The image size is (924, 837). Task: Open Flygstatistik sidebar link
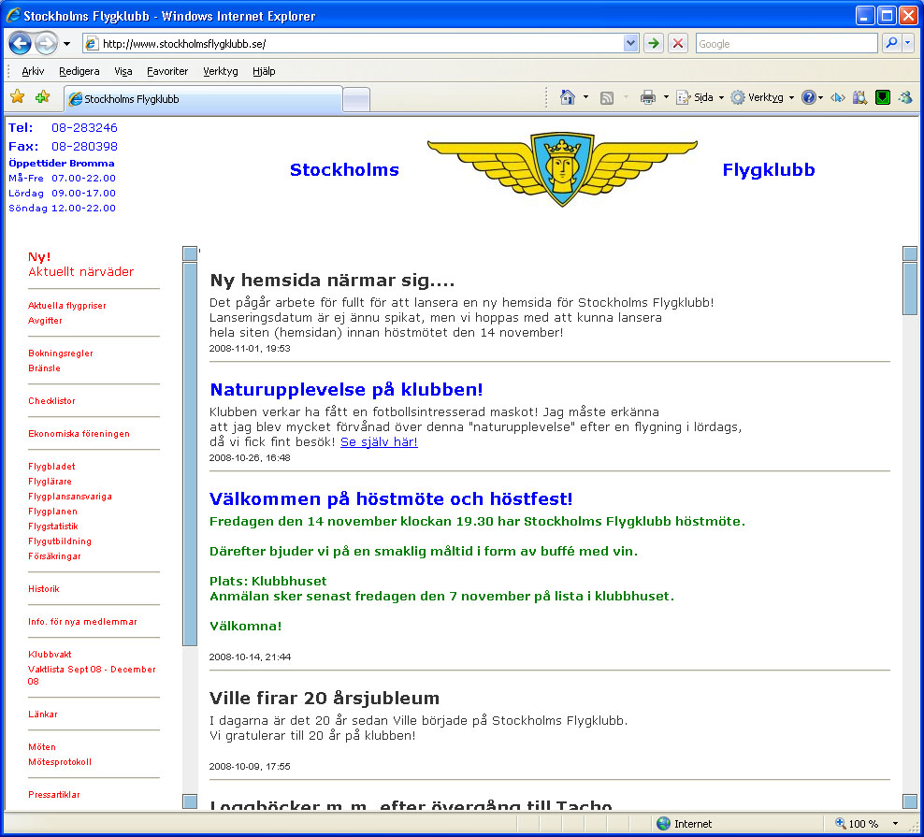53,527
